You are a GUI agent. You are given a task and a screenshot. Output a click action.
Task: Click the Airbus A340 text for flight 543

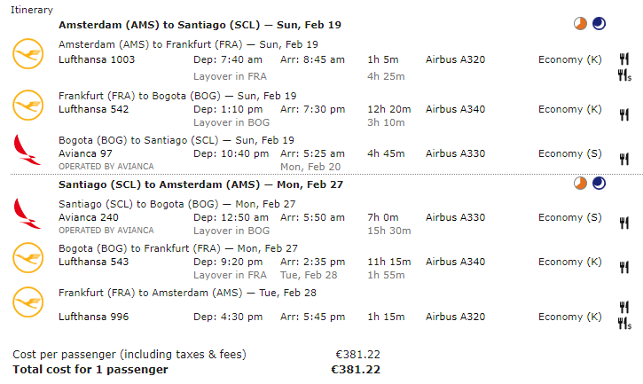[455, 262]
